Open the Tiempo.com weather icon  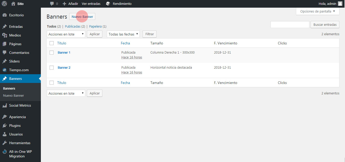[4, 70]
